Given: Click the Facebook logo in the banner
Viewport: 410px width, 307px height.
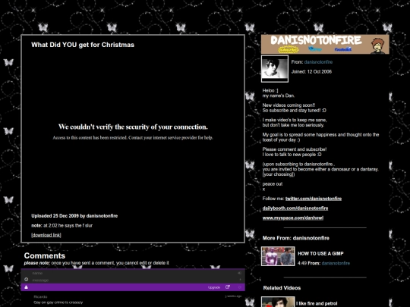Looking at the screenshot, I should click(x=343, y=49).
